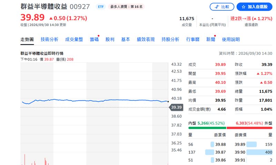Open the 持股分析 tab
Screen dimensions: 276x165
tap(170, 40)
